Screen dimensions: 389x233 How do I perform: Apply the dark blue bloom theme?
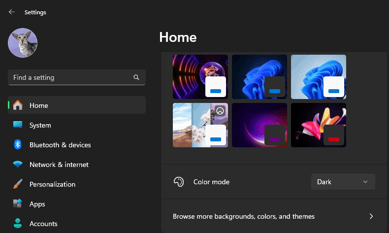click(x=259, y=77)
